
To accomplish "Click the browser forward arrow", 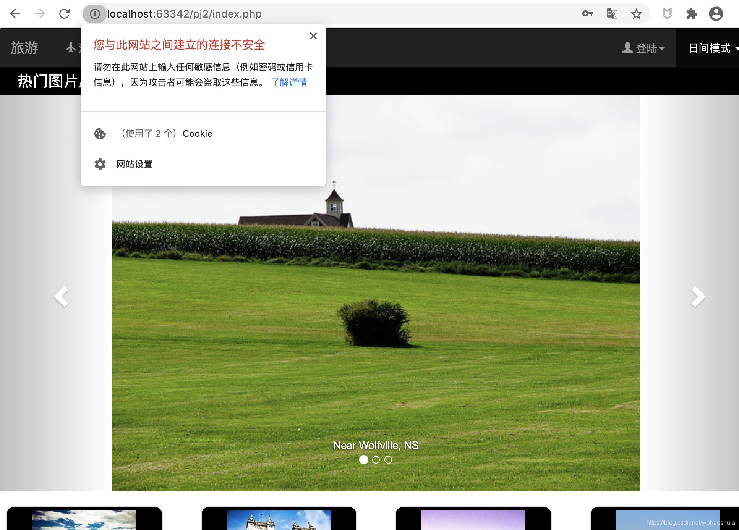I will (40, 14).
